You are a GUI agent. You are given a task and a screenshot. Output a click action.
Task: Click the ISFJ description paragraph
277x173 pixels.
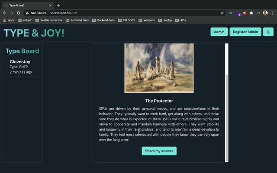pos(159,124)
